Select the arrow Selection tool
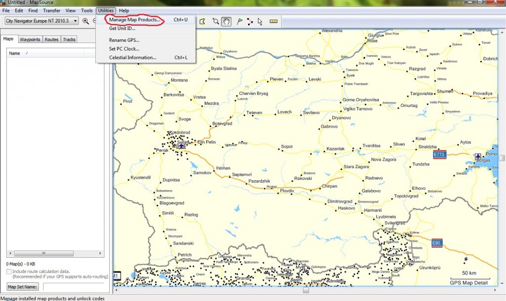This screenshot has height=301, width=506. point(260,21)
